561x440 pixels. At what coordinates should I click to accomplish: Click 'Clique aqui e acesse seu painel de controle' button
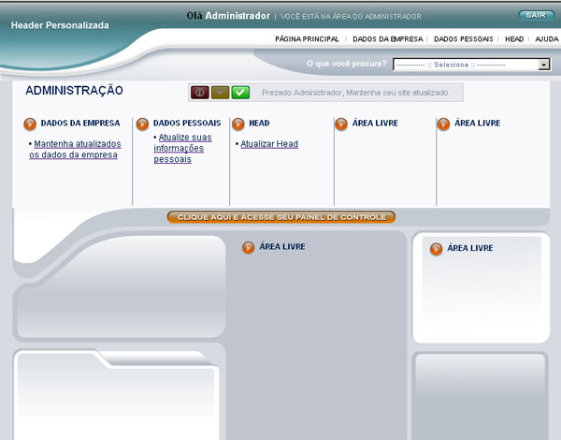point(281,217)
